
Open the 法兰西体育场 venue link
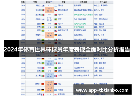click(x=79, y=68)
